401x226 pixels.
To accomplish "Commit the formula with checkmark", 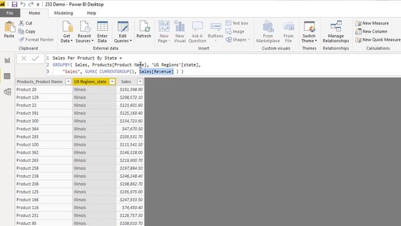I will pos(35,58).
